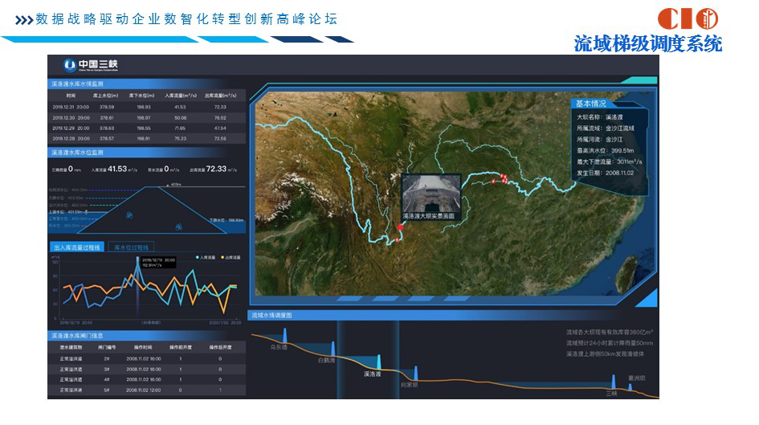Select the lower turbine icon inside the dam diagram

coord(178,226)
